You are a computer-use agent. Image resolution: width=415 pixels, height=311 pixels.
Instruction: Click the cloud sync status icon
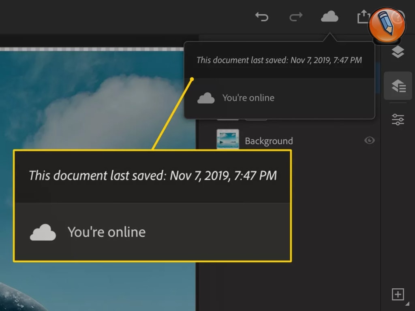[329, 17]
